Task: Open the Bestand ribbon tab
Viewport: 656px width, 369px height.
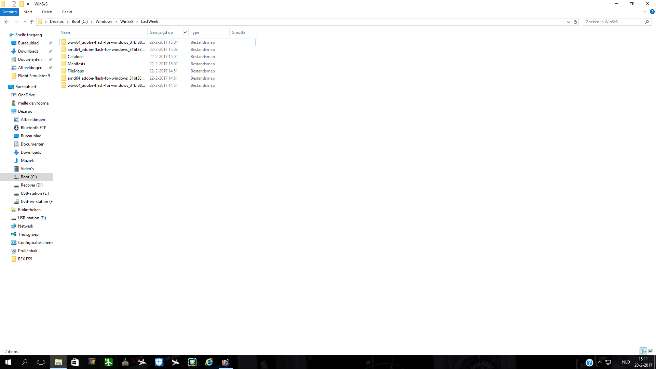Action: (x=10, y=12)
